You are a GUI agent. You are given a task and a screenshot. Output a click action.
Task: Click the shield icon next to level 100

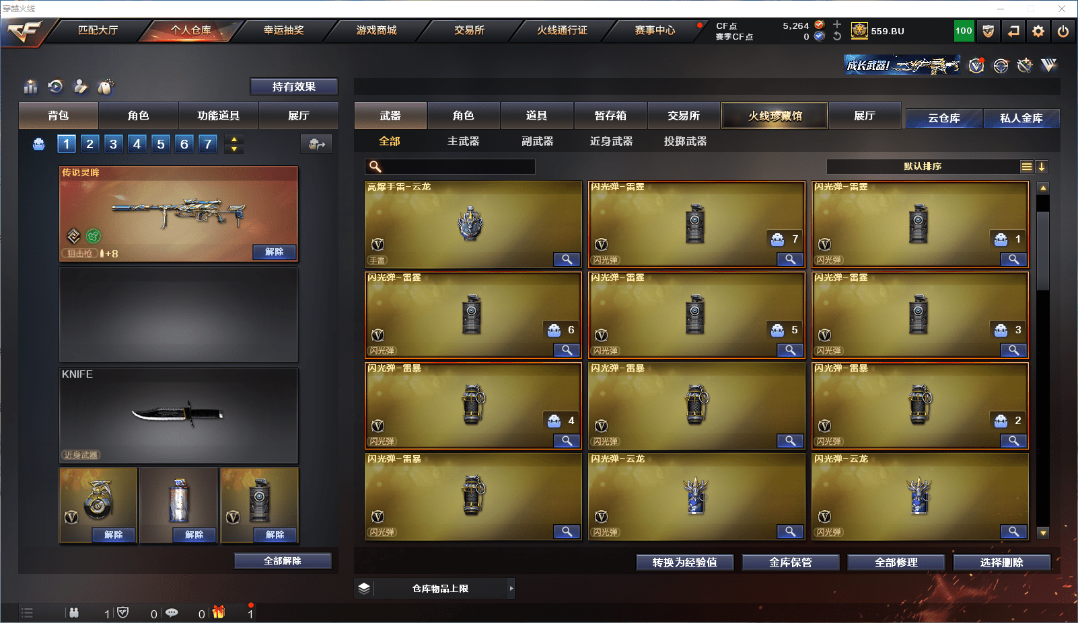(x=989, y=31)
